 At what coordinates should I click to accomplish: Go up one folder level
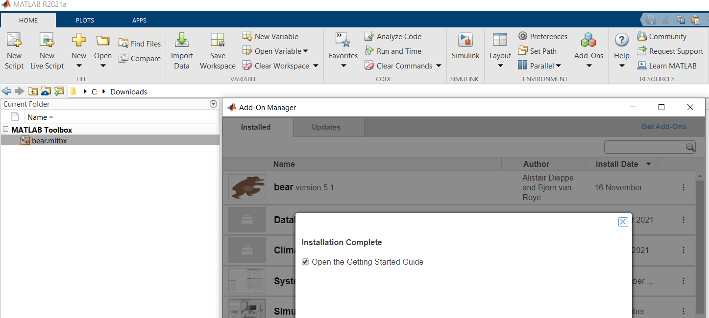32,91
